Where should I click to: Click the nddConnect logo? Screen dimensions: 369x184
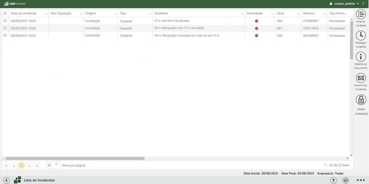click(14, 3)
